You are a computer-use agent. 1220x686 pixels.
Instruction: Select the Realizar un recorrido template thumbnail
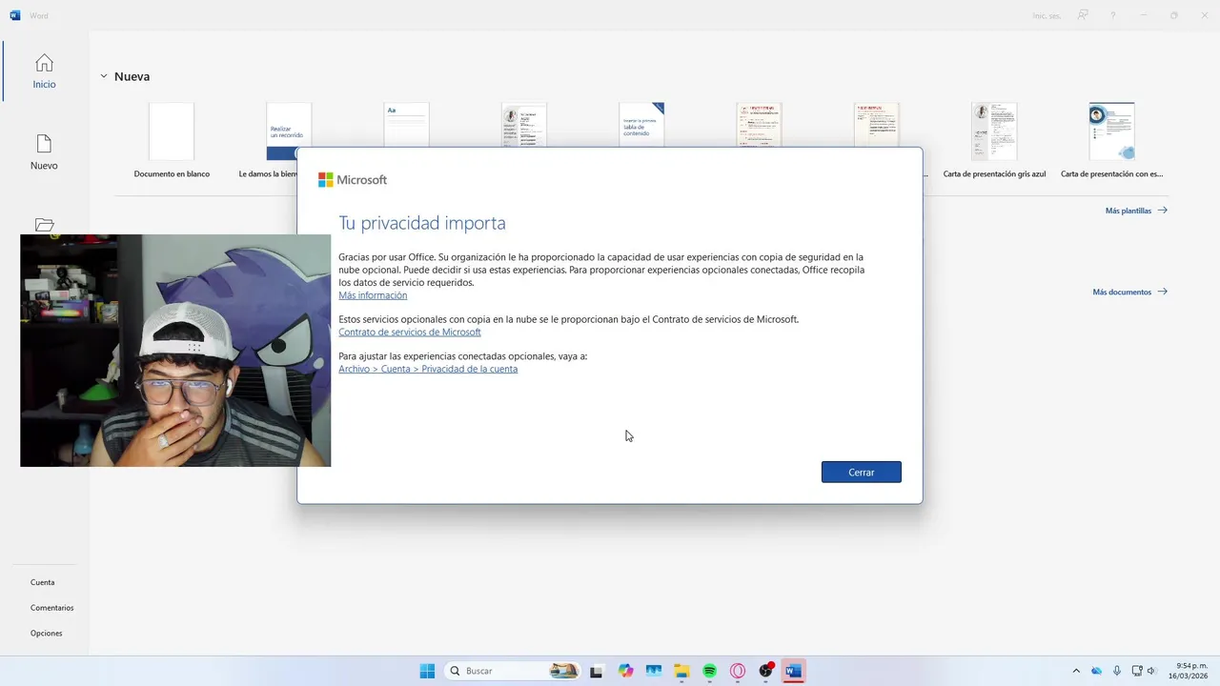pos(289,131)
